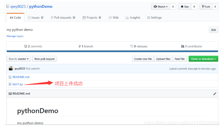This screenshot has height=128, width=222.
Task: Open the Insights tab
Action: 133,18
